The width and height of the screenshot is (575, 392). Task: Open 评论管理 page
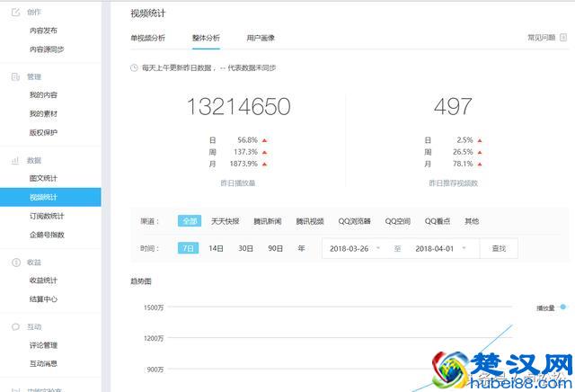click(x=43, y=345)
